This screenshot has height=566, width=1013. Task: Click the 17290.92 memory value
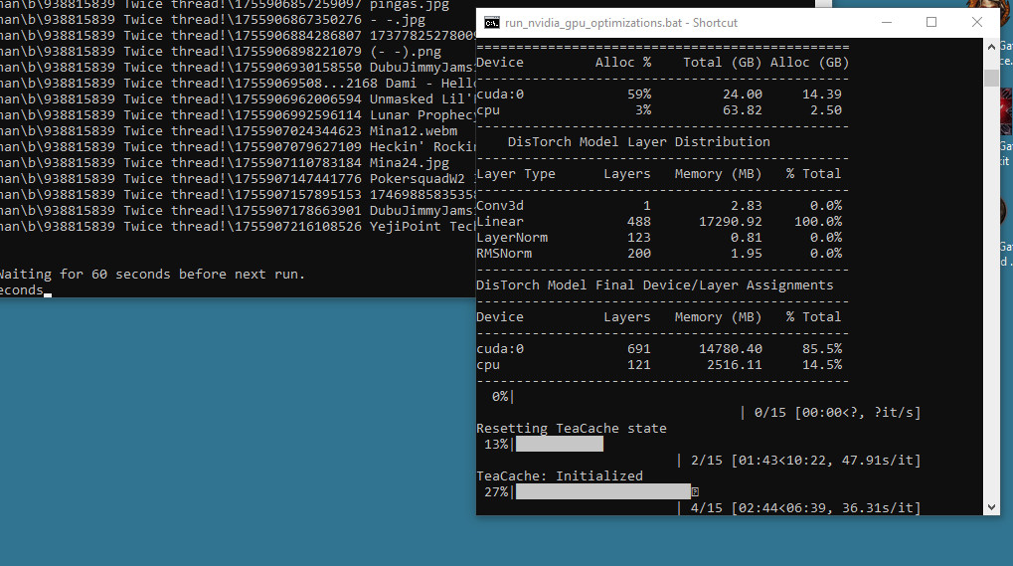click(731, 222)
